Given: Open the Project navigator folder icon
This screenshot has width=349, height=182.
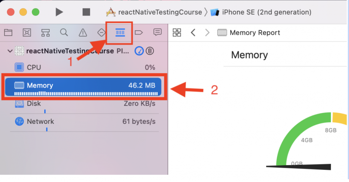Looking at the screenshot, I should pyautogui.click(x=8, y=33).
